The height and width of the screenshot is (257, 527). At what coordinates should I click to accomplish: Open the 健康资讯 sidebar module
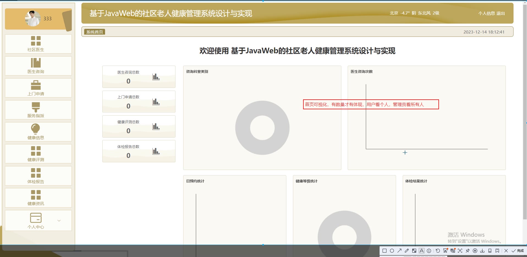[x=38, y=198]
